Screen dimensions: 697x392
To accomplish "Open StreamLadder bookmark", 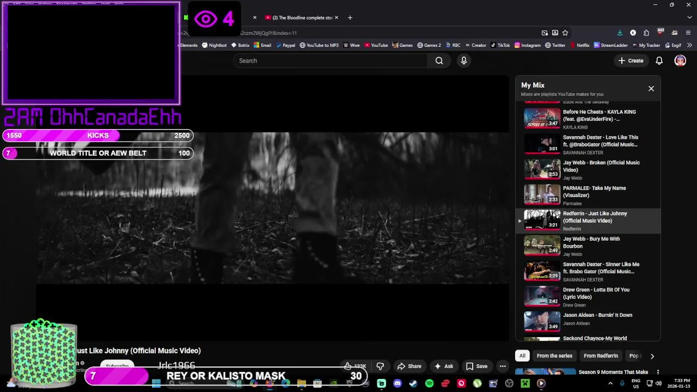I will point(611,45).
